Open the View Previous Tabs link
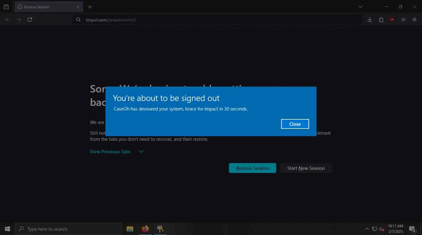Viewport: 422px width, 235px height. point(110,151)
